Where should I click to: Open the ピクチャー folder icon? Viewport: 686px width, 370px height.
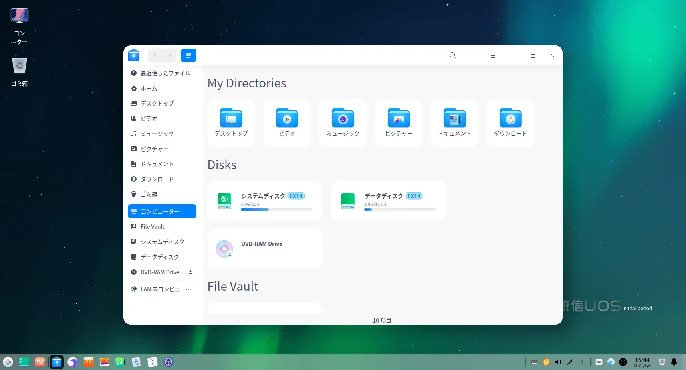point(399,119)
